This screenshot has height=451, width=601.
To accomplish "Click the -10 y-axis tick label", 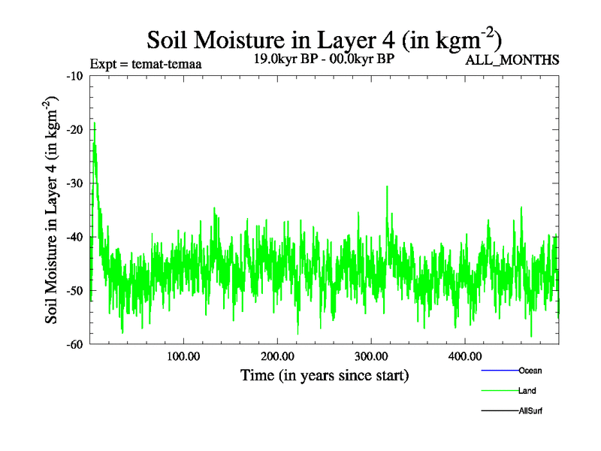I will tap(74, 76).
